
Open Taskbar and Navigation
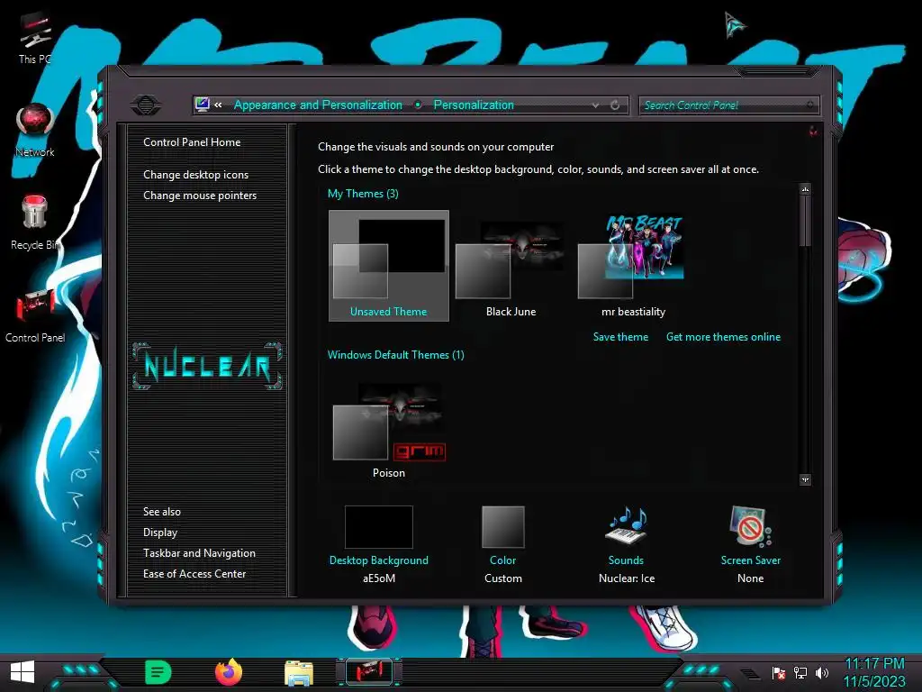pos(199,553)
